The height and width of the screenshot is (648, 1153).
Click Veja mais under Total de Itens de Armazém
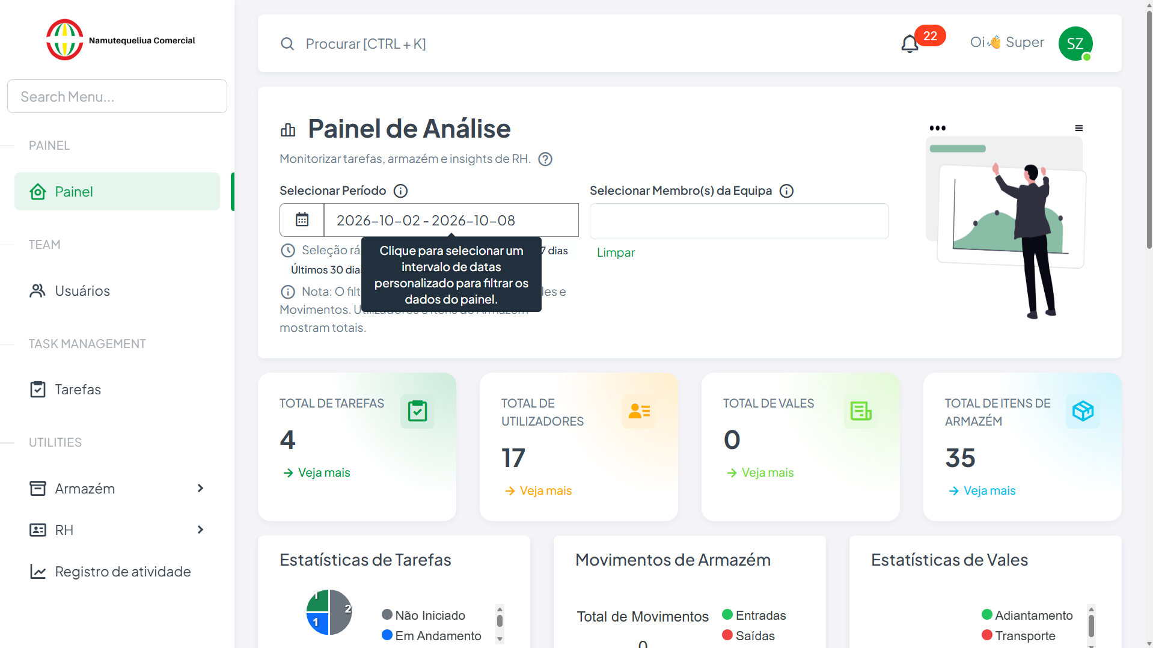(x=982, y=491)
